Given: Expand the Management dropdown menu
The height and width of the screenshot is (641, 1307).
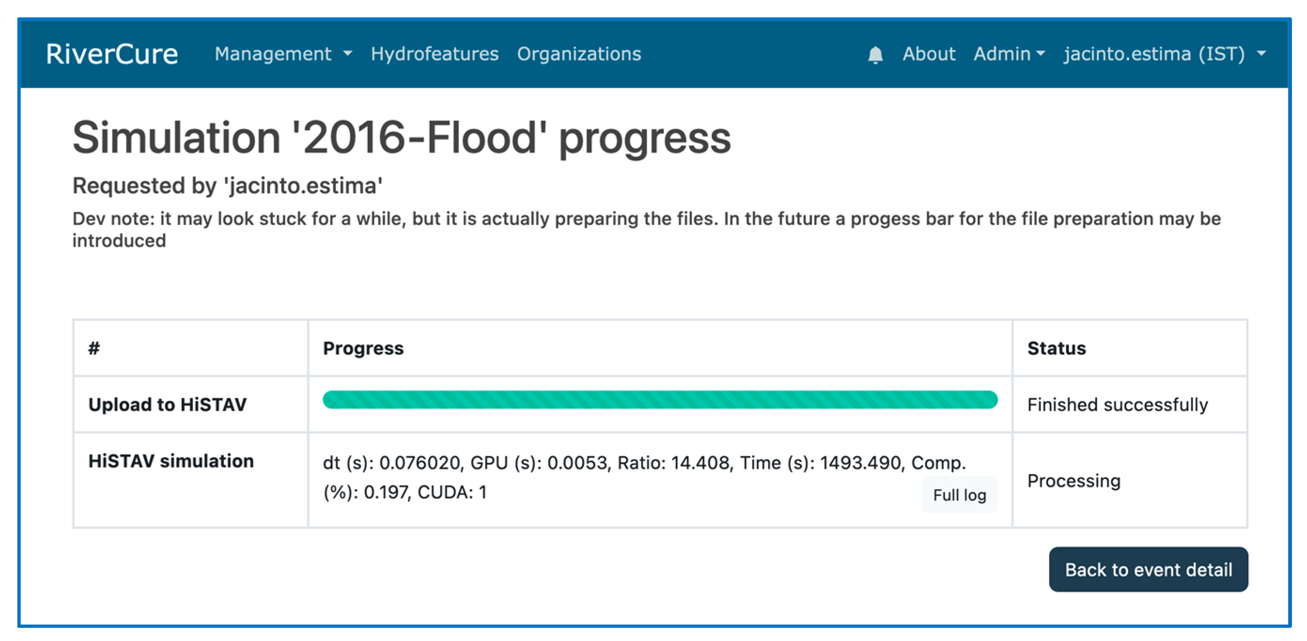Looking at the screenshot, I should 283,54.
